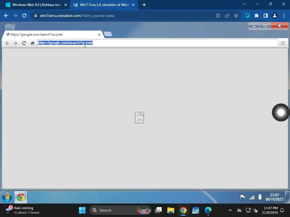290x217 pixels.
Task: Click the Windows 11 taskbar Search box
Action: [120, 210]
